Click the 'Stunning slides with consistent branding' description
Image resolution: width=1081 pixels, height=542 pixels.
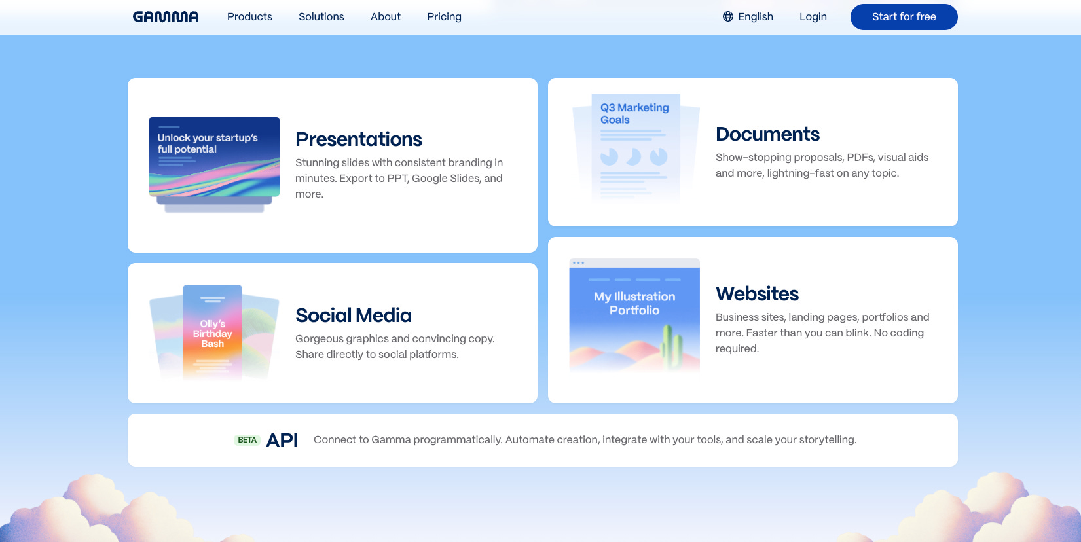pos(399,178)
